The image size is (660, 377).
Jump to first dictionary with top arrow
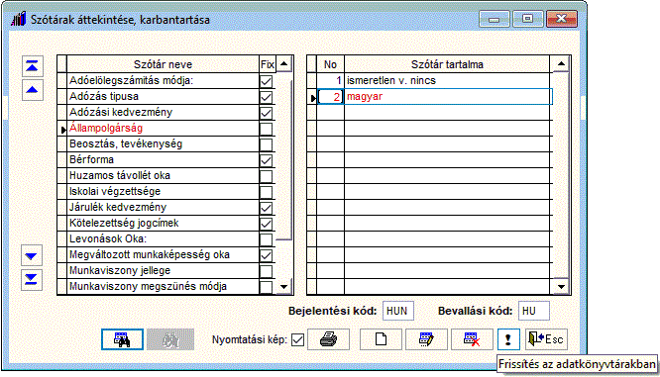[33, 66]
